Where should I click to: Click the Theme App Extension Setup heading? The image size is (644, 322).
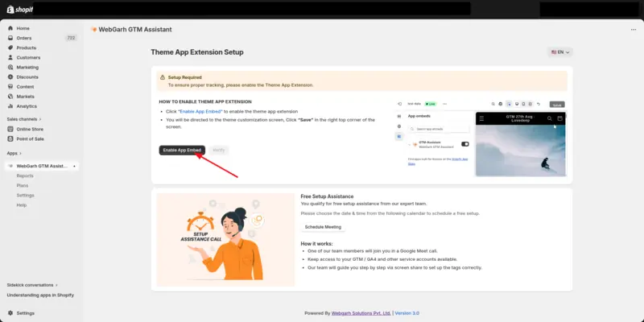tap(197, 52)
